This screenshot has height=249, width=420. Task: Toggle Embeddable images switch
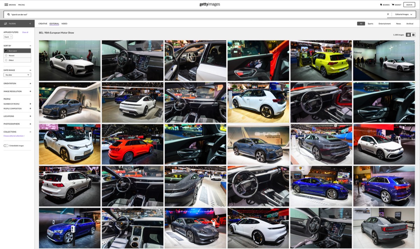(x=6, y=145)
